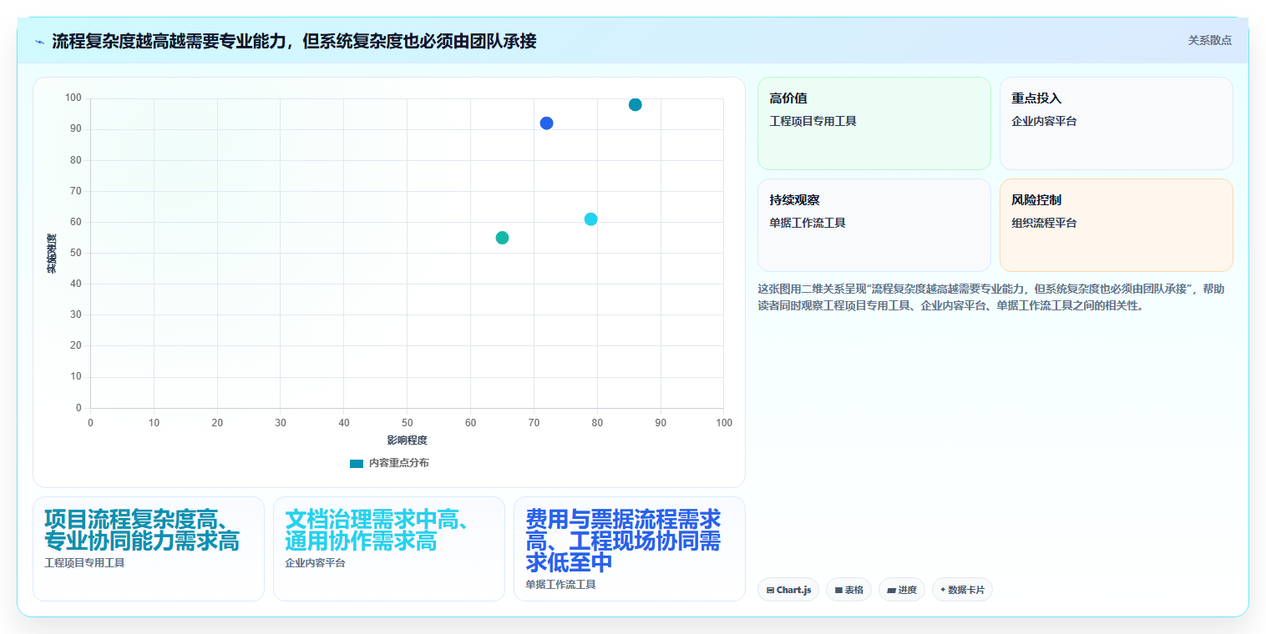Click the 实施难度 y-axis title

click(x=51, y=254)
